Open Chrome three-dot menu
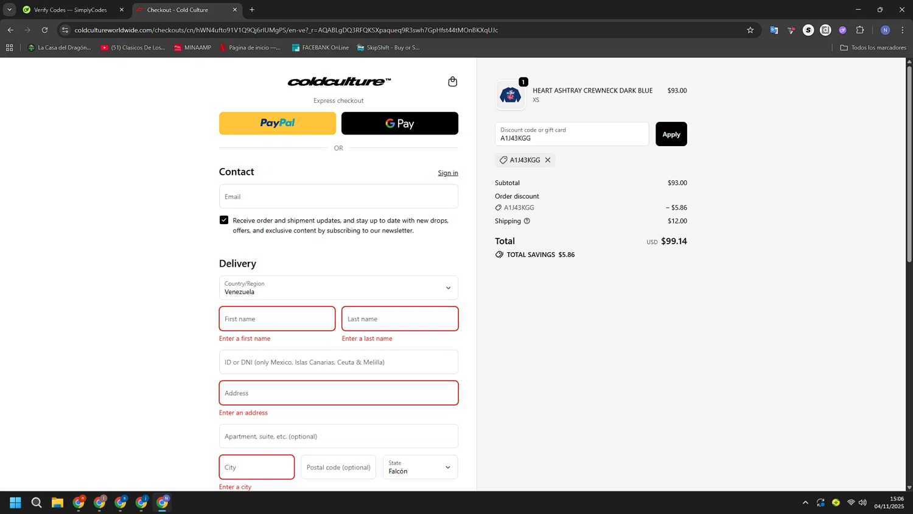The image size is (913, 514). [903, 30]
